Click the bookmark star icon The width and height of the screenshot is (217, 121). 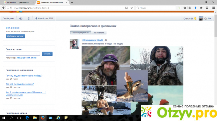[185, 8]
